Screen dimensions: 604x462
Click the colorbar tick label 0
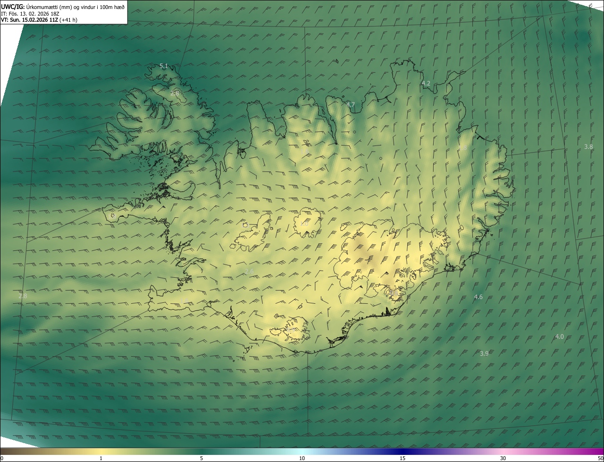pos(1,458)
